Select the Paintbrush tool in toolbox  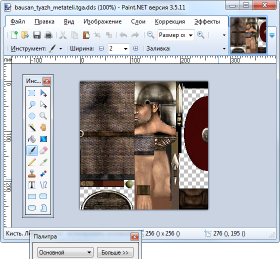tap(32, 150)
